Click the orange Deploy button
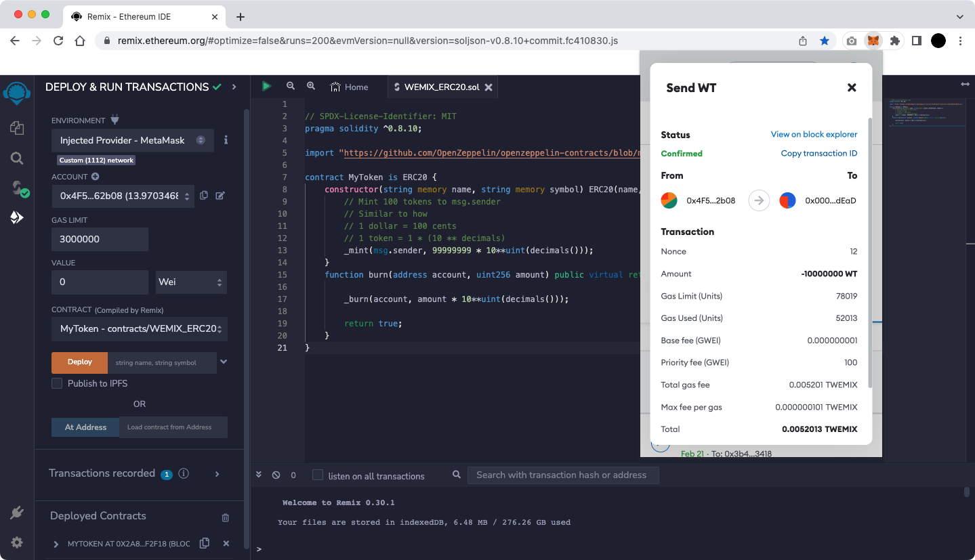 pyautogui.click(x=79, y=362)
